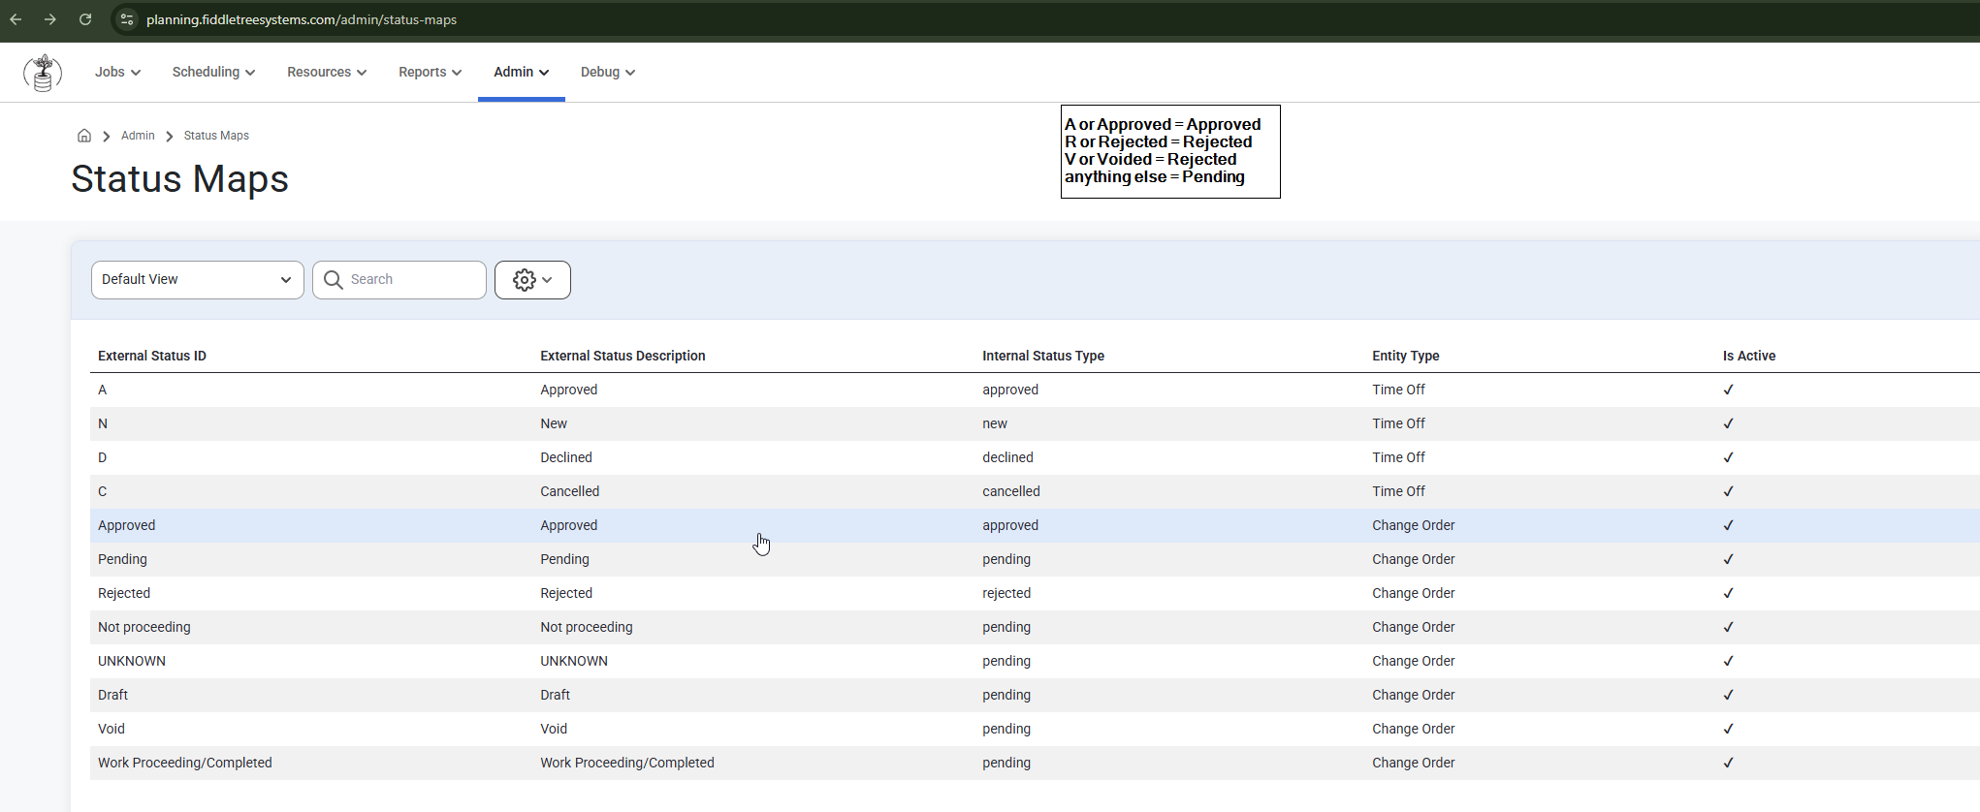Click 'Not proceeding' in External Status ID column

coord(144,627)
